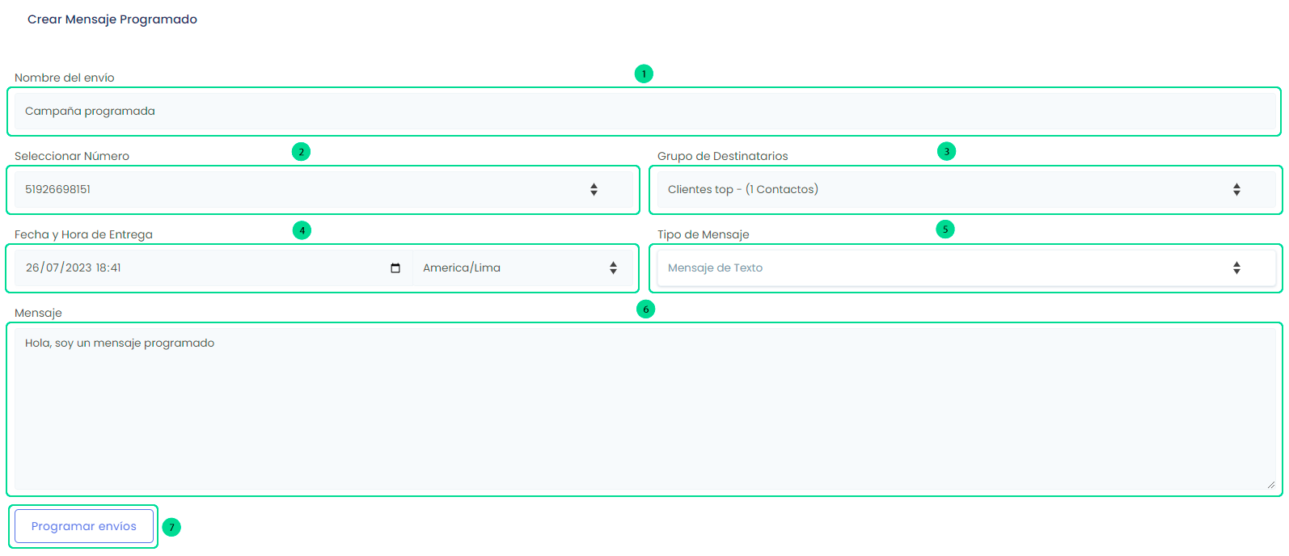Focus the Nombre del envío text field
This screenshot has height=556, width=1289.
pyautogui.click(x=644, y=112)
